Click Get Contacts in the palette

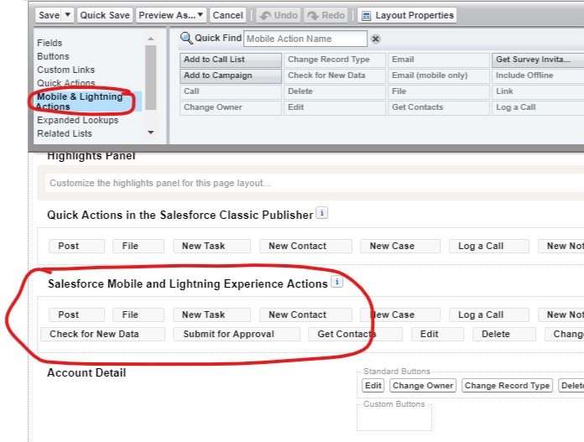(439, 107)
